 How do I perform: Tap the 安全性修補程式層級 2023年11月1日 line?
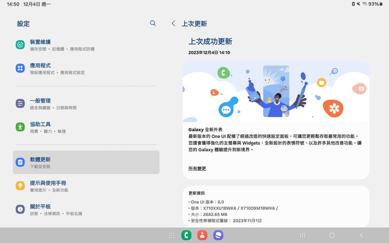pos(225,220)
